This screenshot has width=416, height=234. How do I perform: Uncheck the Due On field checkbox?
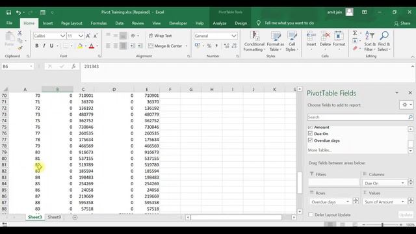(x=310, y=133)
